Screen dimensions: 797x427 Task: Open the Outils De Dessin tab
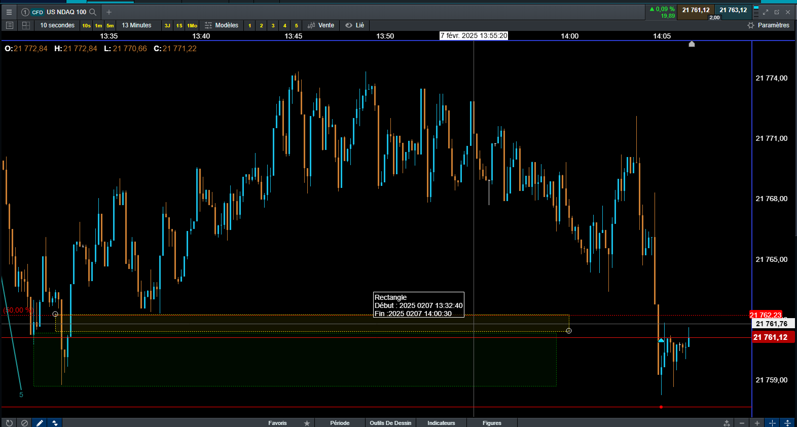[x=390, y=423]
